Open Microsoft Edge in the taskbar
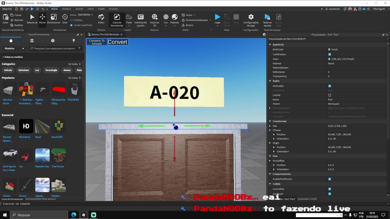 (x=74, y=215)
